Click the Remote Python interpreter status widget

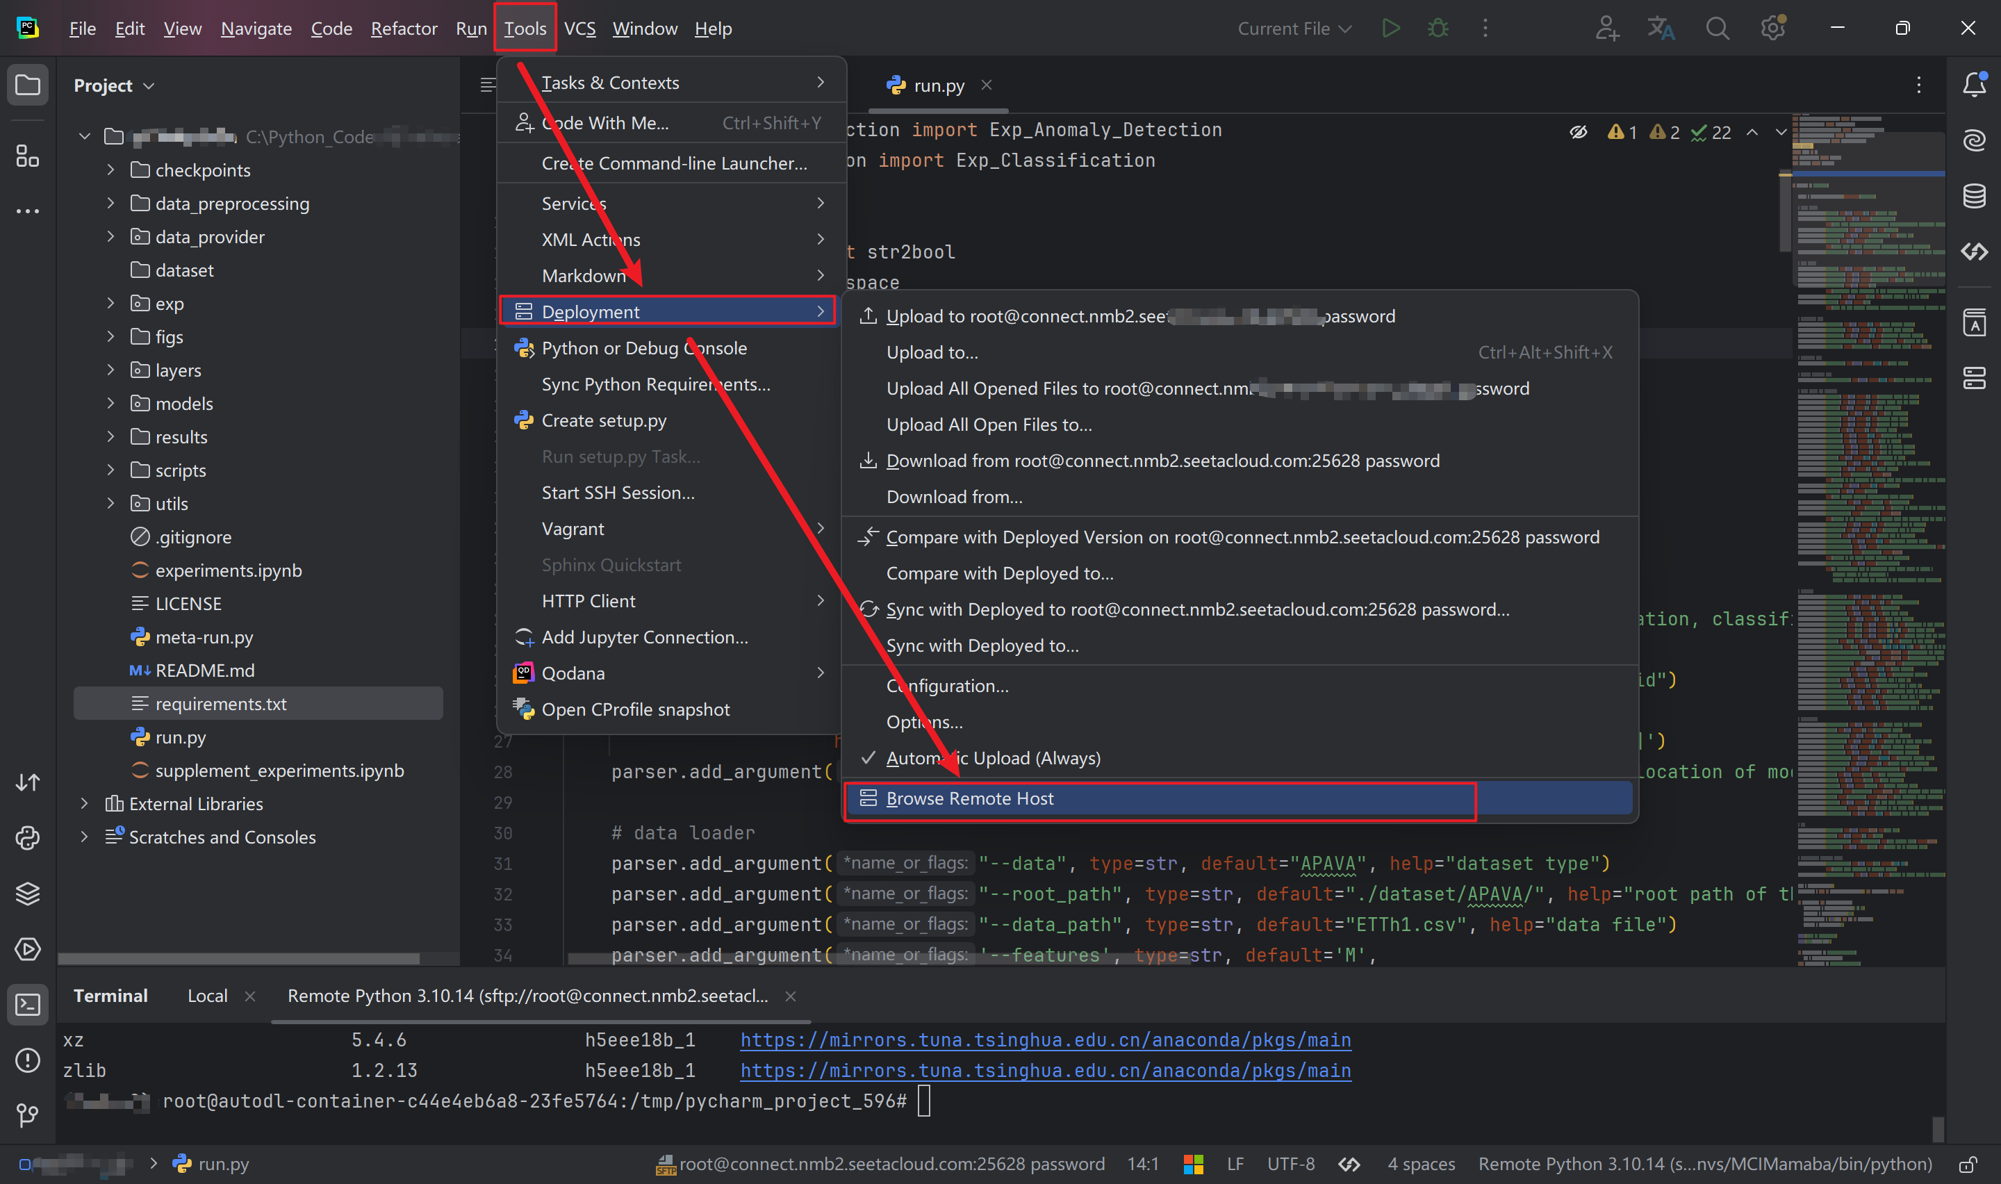[x=1705, y=1164]
